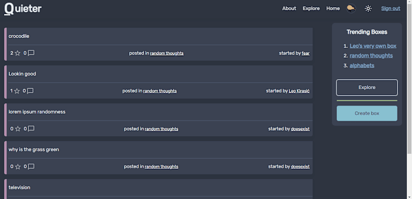The image size is (412, 199).
Task: Go to Home in the navigation
Action: [333, 8]
